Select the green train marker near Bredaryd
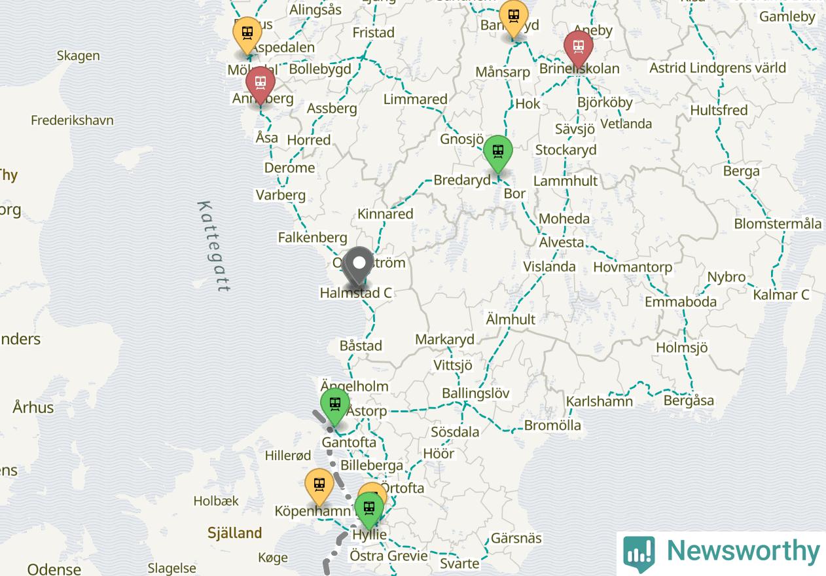Image resolution: width=826 pixels, height=576 pixels. tap(498, 153)
